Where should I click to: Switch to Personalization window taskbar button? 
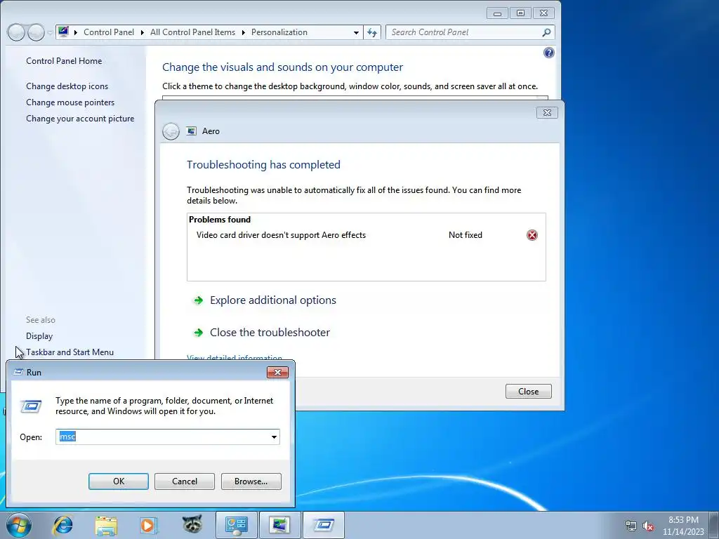point(279,525)
